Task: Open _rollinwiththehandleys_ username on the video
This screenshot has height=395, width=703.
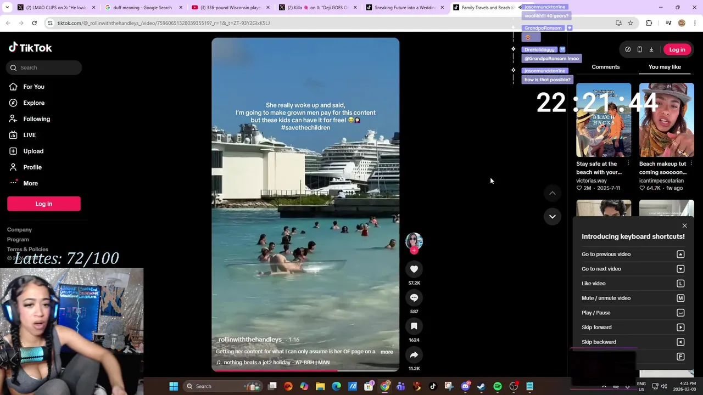Action: click(x=250, y=340)
